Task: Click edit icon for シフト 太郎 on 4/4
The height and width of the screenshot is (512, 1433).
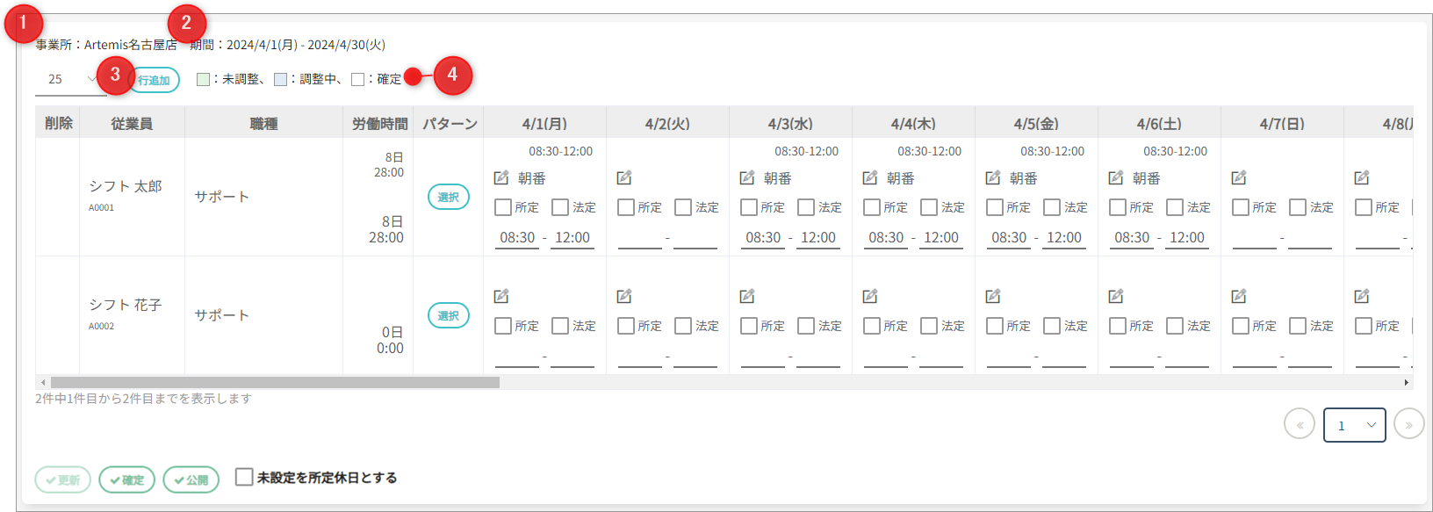Action: [870, 178]
